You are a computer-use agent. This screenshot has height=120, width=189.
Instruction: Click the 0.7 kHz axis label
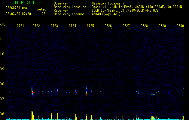(2, 99)
